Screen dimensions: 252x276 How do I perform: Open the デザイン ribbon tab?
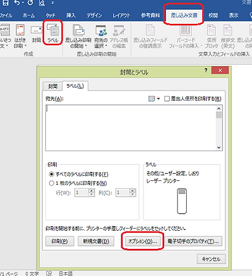(94, 16)
